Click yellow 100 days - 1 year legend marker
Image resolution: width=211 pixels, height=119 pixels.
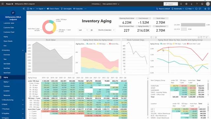click(174, 44)
